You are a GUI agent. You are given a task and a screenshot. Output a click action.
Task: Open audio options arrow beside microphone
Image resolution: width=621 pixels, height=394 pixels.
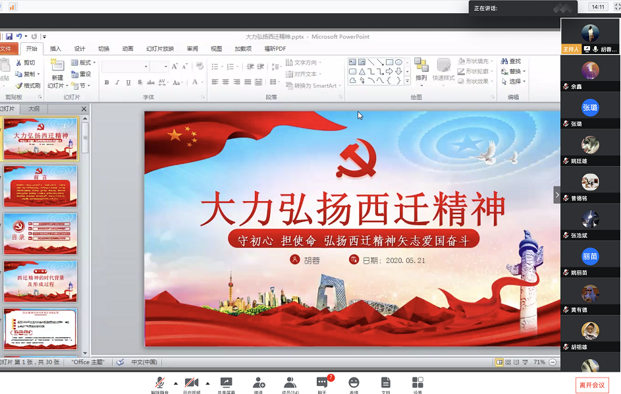click(175, 383)
